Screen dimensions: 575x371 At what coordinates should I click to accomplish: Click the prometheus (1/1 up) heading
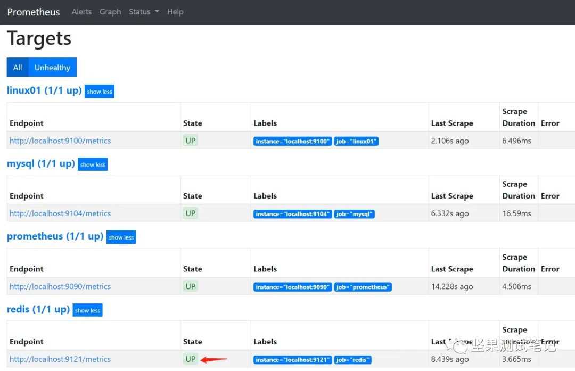(55, 236)
